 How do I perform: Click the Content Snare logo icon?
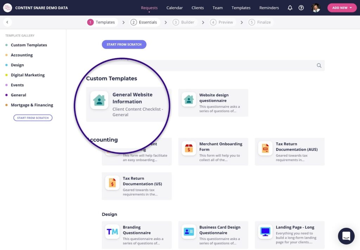[x=7, y=8]
